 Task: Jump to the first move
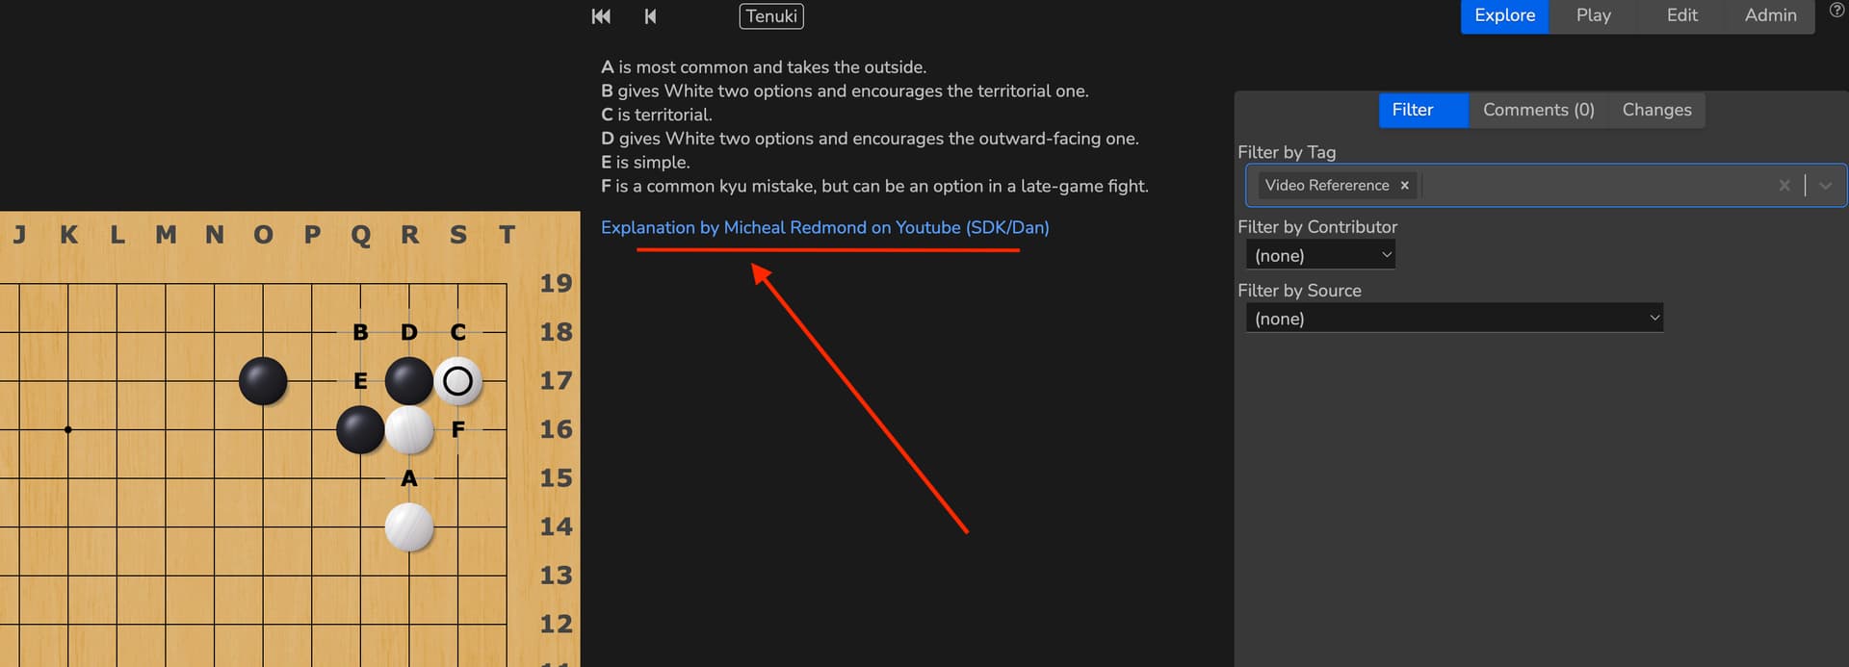601,16
